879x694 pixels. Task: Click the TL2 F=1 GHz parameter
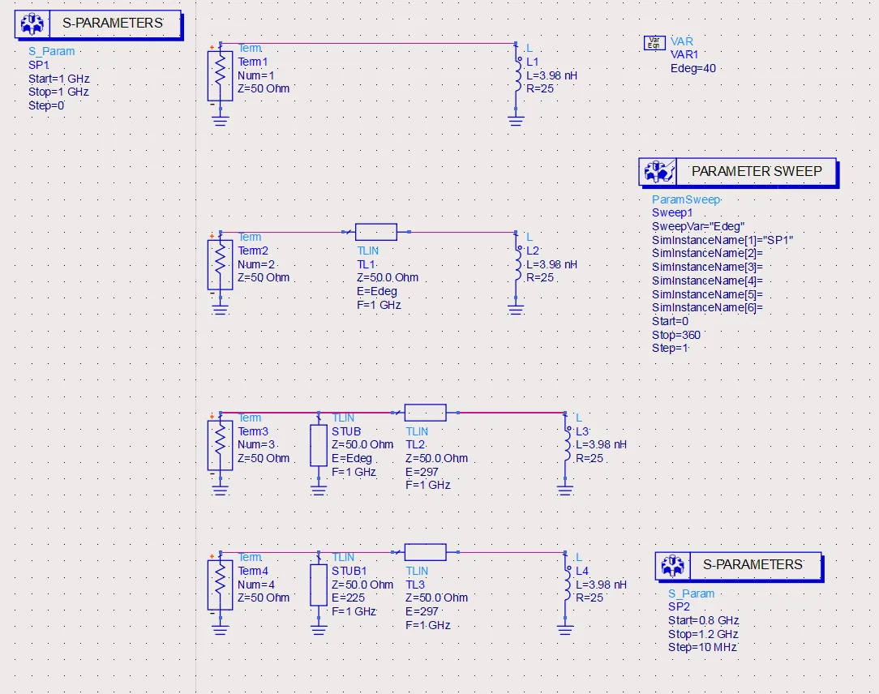click(x=427, y=485)
